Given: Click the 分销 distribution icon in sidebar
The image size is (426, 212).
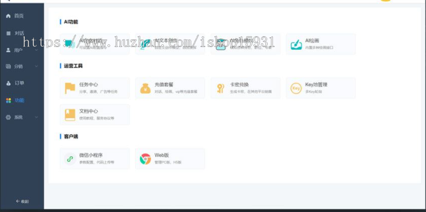Looking at the screenshot, I should click(x=8, y=66).
